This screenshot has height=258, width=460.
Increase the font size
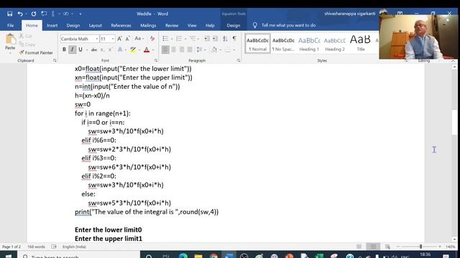(x=119, y=39)
